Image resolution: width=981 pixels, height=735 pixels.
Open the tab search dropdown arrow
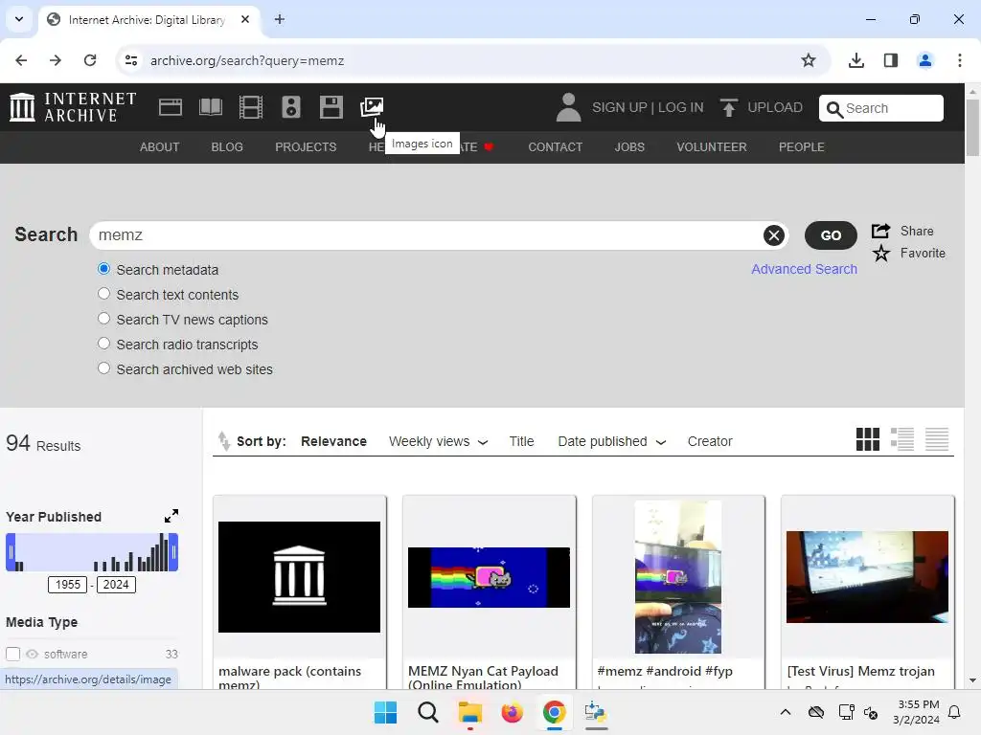[19, 19]
